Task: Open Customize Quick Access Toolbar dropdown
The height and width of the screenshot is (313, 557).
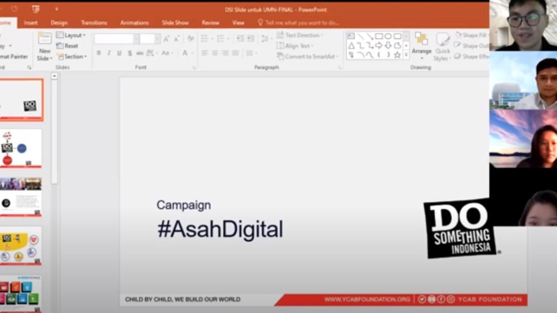Action: pos(56,9)
